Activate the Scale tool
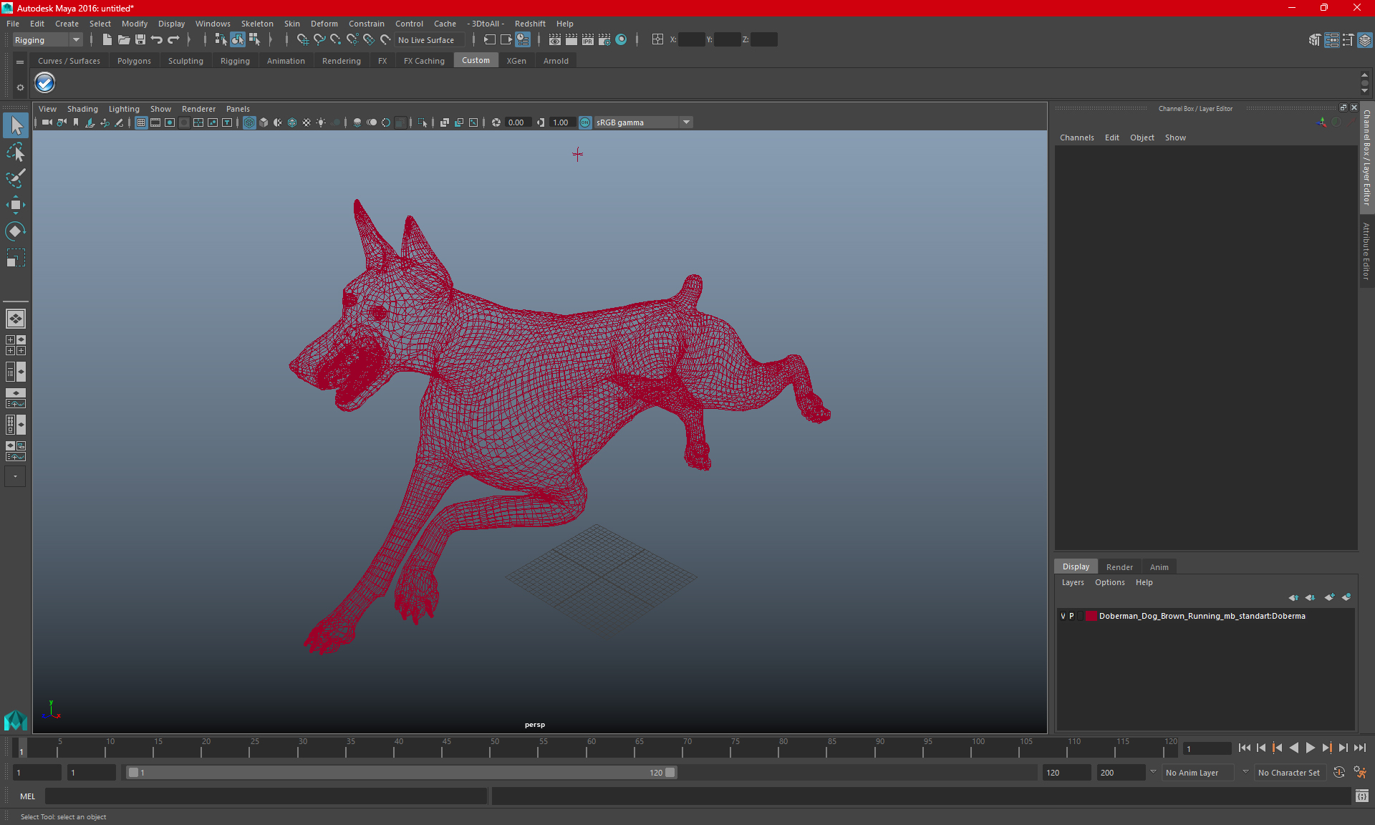1375x825 pixels. [x=16, y=257]
